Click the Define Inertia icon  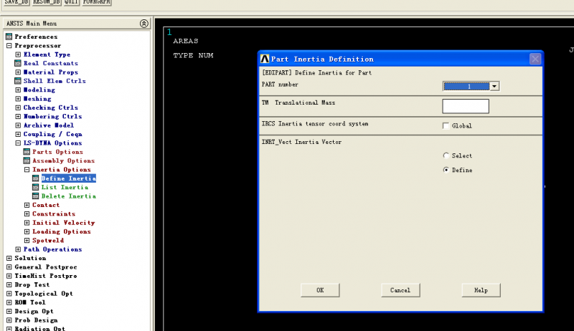(x=35, y=178)
